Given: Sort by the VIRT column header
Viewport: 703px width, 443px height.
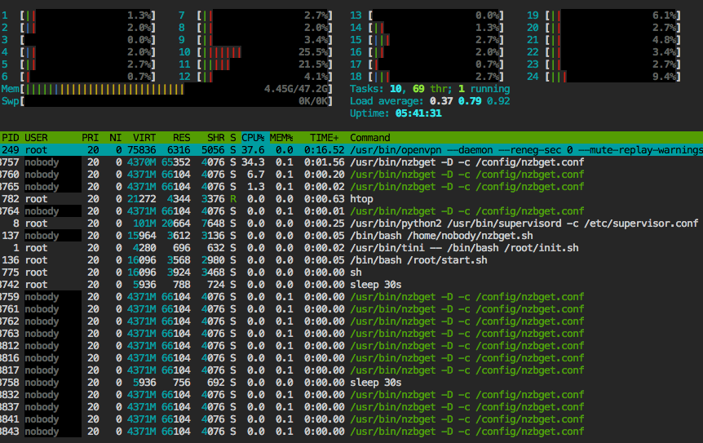Looking at the screenshot, I should pyautogui.click(x=144, y=138).
